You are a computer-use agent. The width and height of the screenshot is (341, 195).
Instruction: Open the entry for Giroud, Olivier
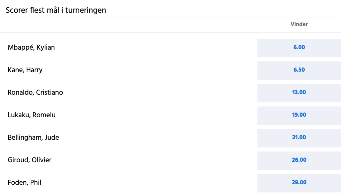[30, 160]
